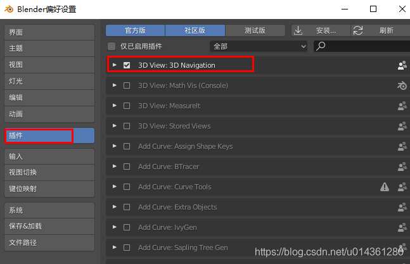This screenshot has width=410, height=264.
Task: Click community icon on BTracer row
Action: tap(402, 167)
